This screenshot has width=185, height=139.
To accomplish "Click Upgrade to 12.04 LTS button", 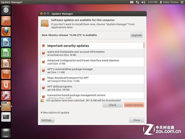I will [137, 35].
